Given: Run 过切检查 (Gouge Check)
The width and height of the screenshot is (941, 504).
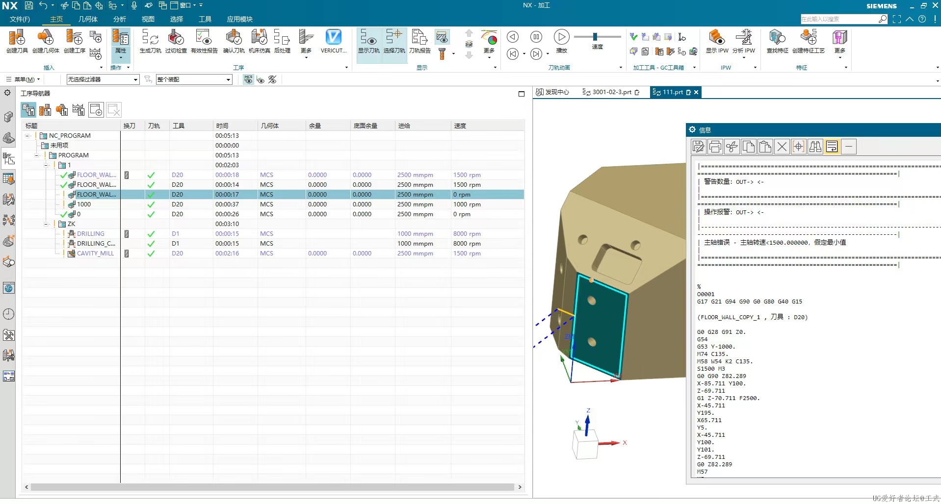Looking at the screenshot, I should coord(176,41).
